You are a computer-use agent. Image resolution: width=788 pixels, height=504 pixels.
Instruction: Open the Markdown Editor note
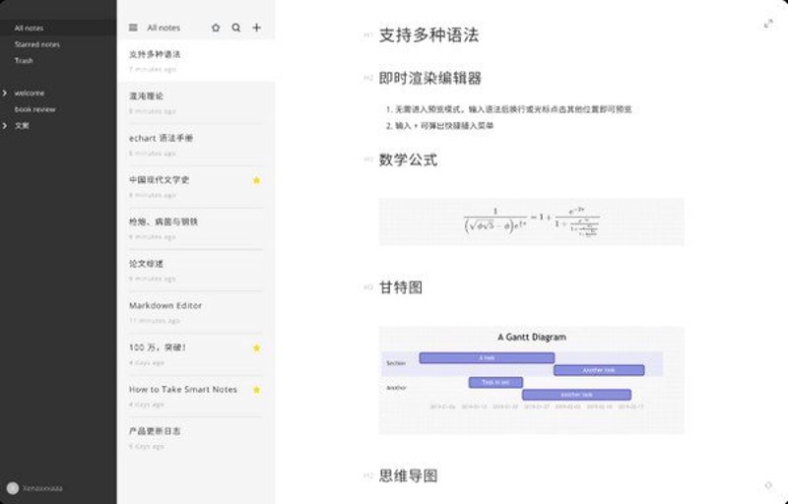(196, 312)
